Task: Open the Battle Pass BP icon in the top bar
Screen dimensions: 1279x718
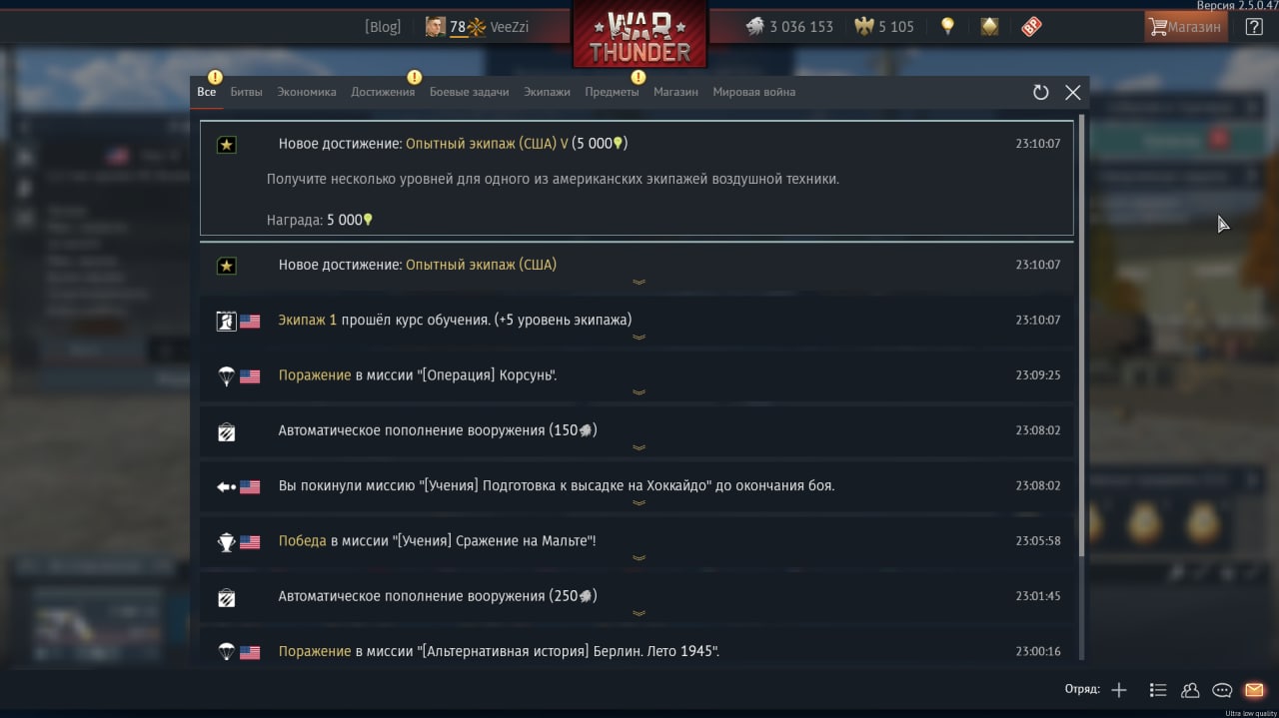Action: (1031, 27)
